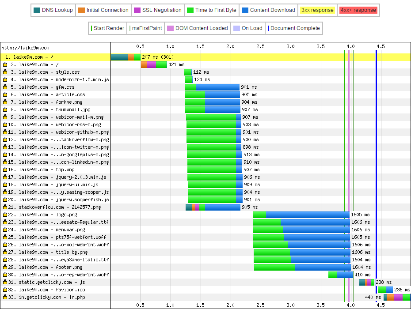Click the gfm.css waterfall download bar
The height and width of the screenshot is (309, 411).
tap(217, 87)
